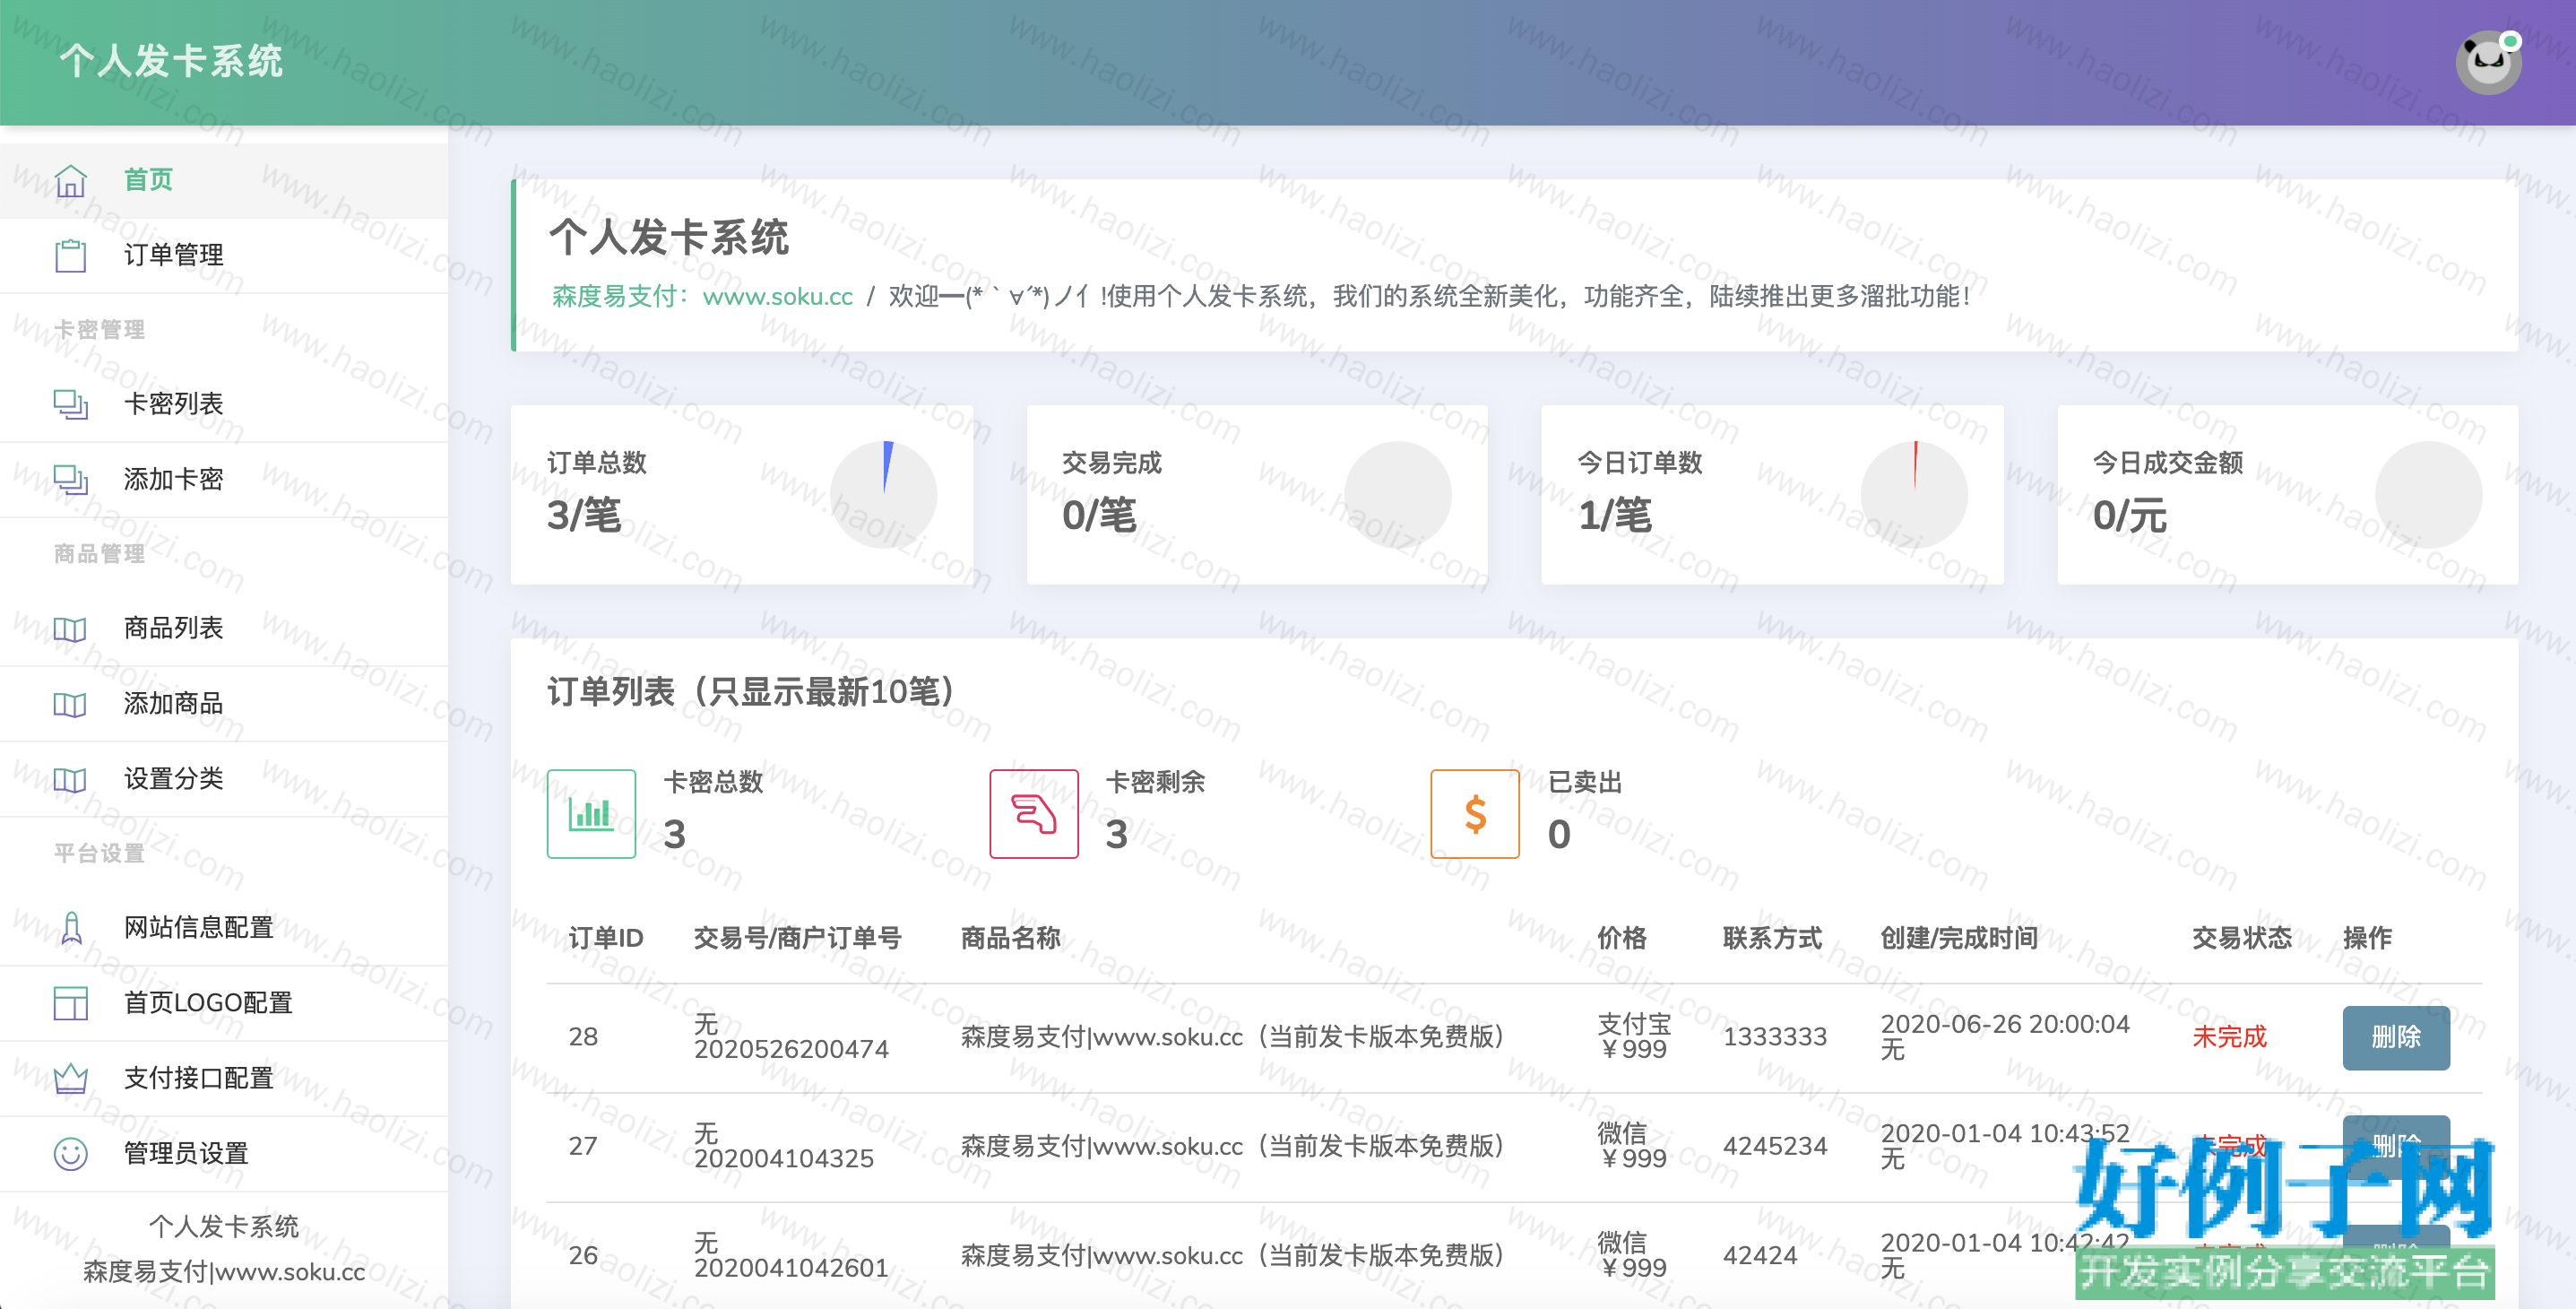
Task: Click the 订单总数 pie chart
Action: click(884, 494)
